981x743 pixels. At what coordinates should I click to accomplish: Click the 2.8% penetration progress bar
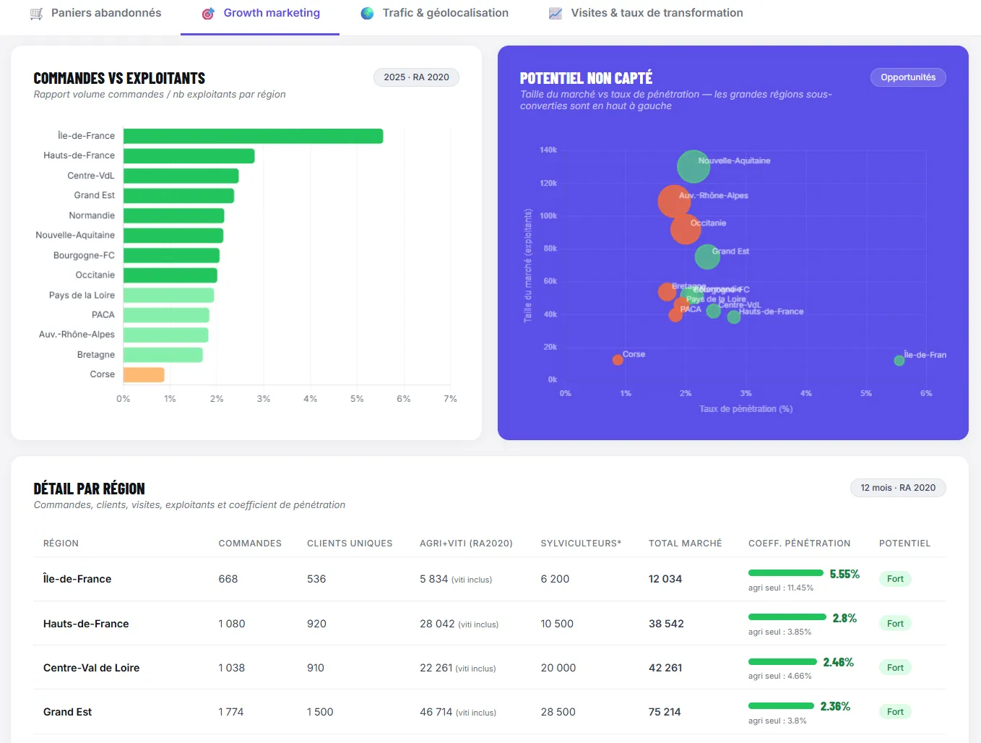[787, 617]
